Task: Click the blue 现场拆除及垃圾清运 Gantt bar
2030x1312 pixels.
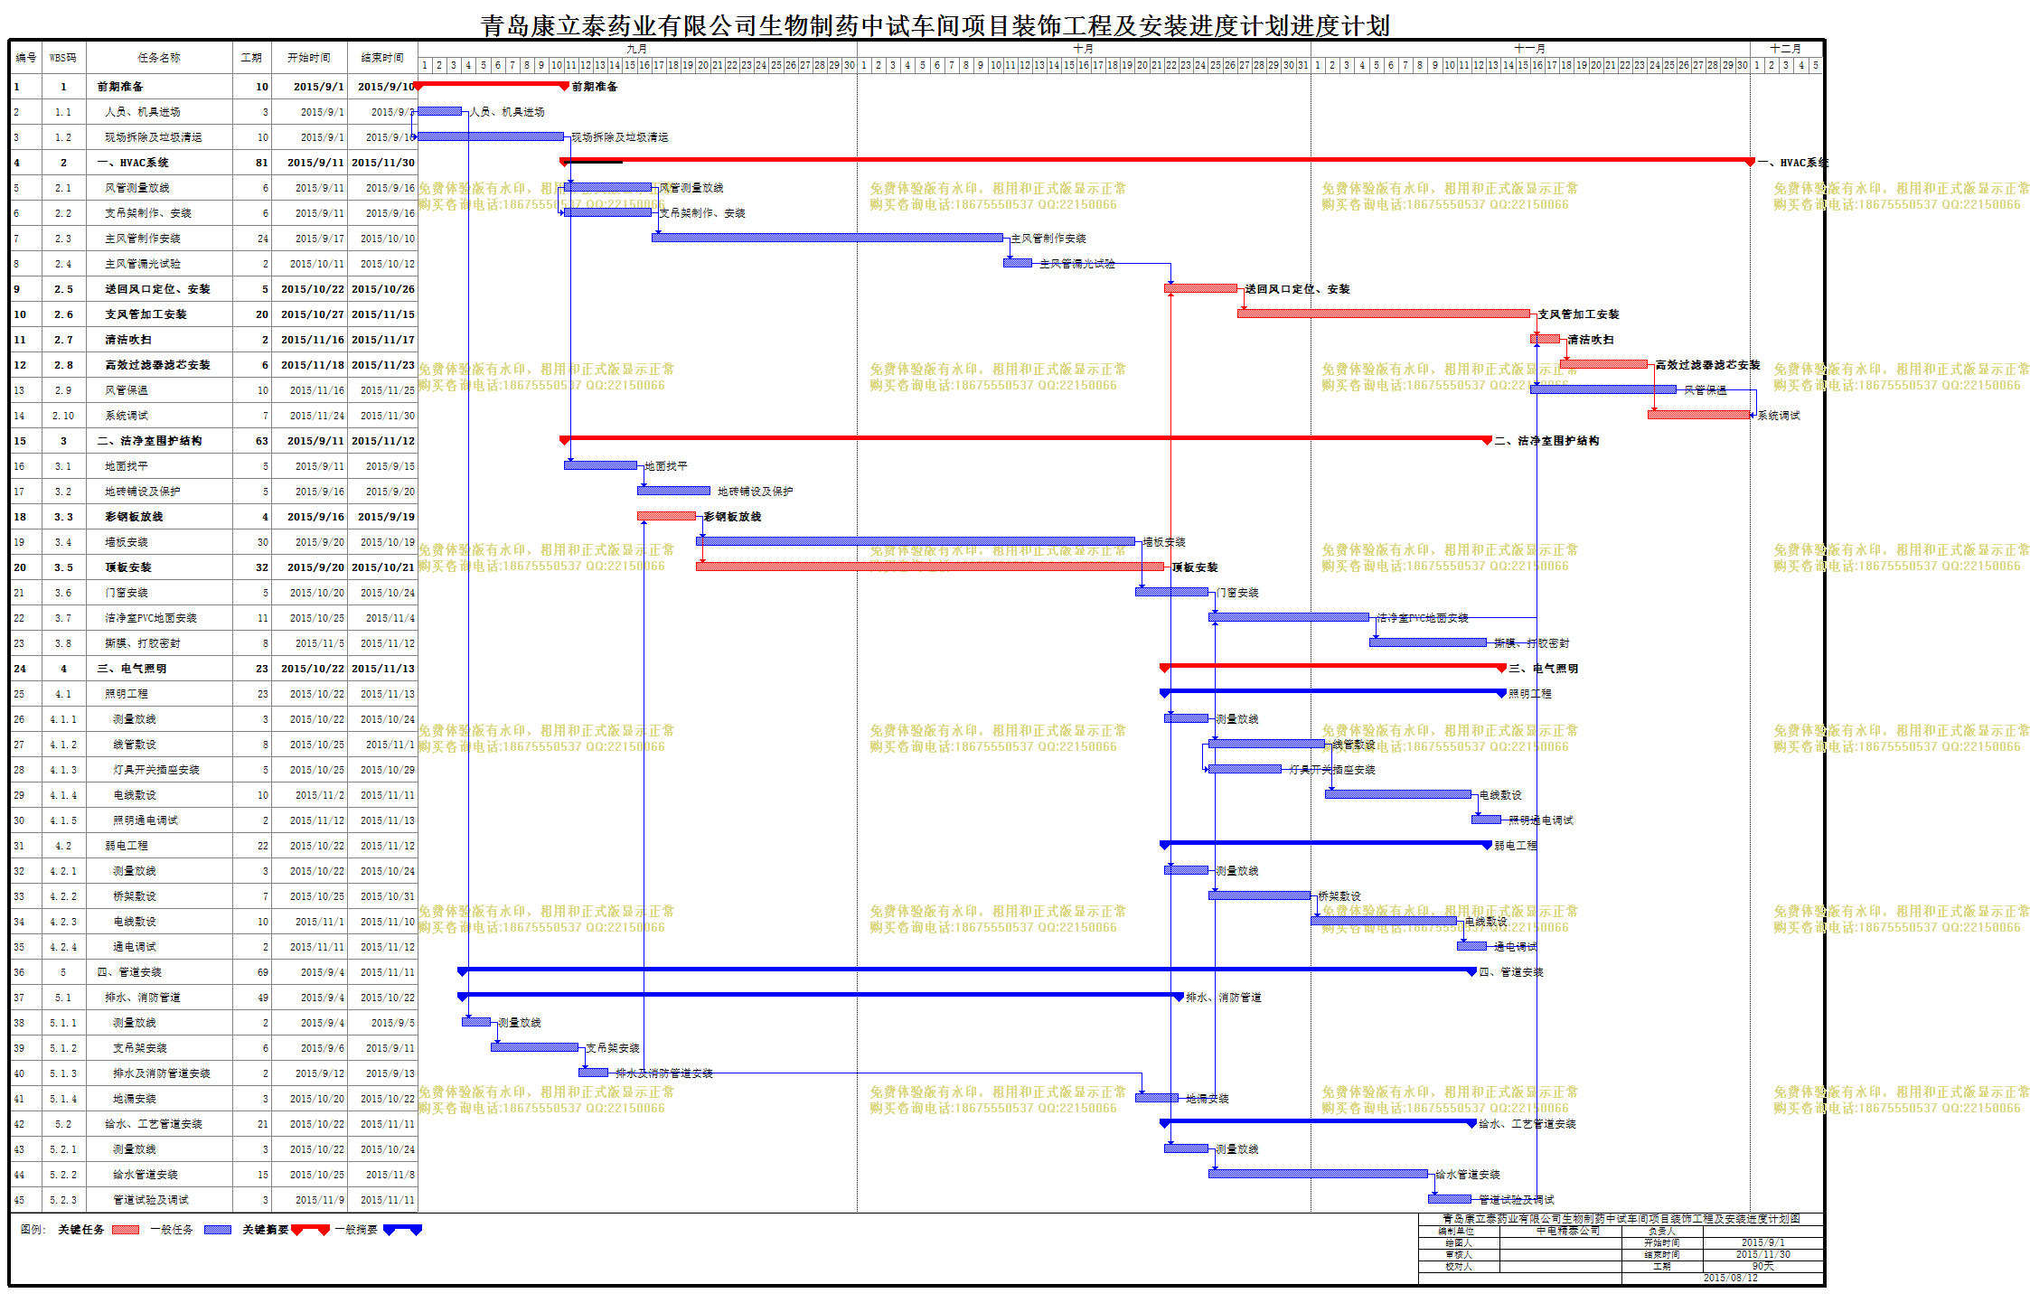Action: click(491, 136)
